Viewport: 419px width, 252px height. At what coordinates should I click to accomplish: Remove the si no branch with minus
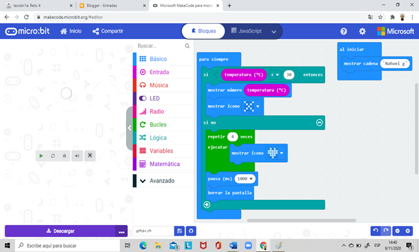319,123
